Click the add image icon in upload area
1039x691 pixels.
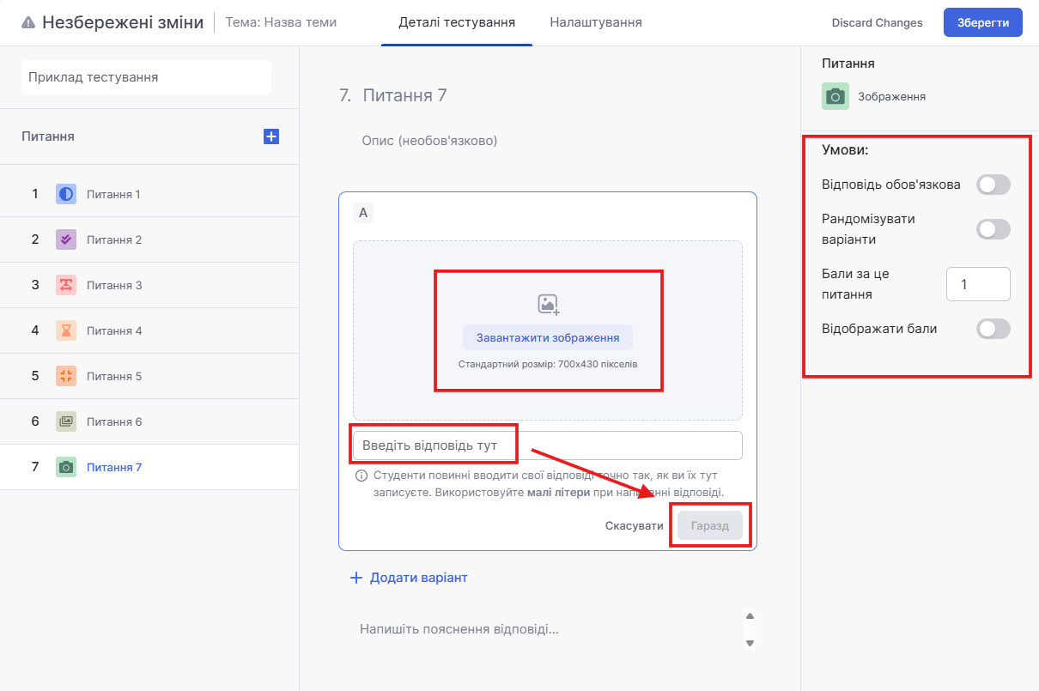point(548,304)
